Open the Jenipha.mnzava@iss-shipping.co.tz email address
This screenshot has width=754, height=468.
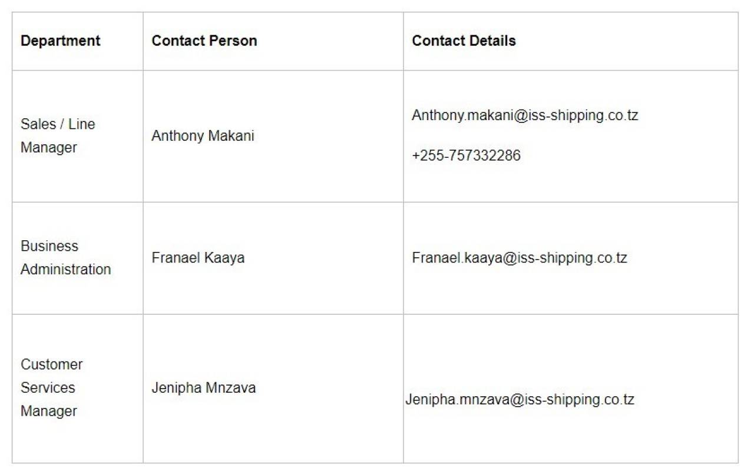pyautogui.click(x=520, y=400)
